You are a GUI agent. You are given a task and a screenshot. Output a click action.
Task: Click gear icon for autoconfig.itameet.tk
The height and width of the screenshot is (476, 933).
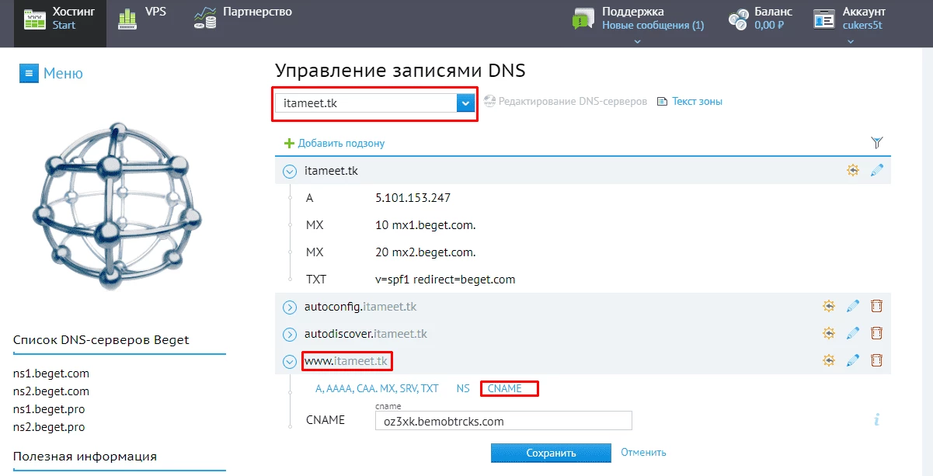pyautogui.click(x=829, y=307)
